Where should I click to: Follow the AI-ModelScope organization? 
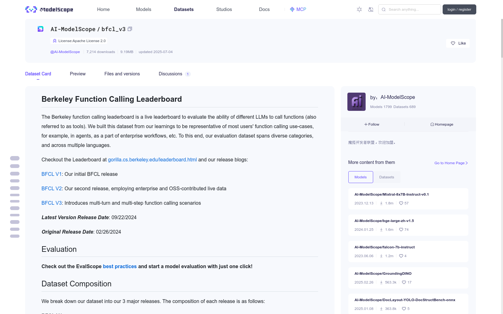[372, 124]
